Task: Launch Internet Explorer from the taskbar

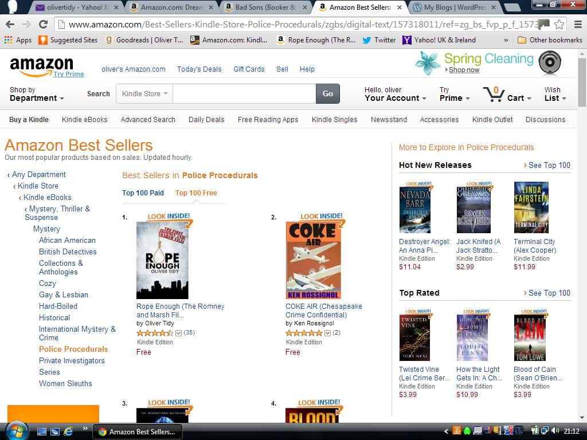Action: click(x=69, y=431)
